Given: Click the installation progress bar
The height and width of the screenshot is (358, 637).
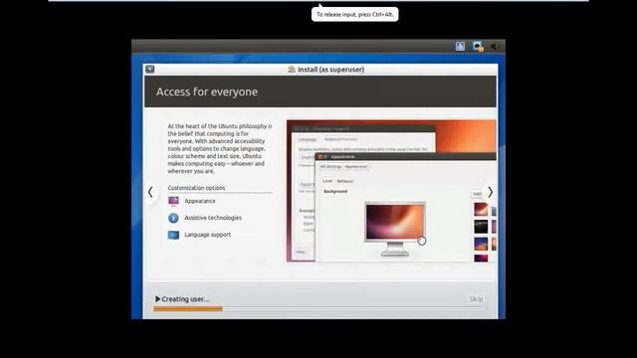Looking at the screenshot, I should click(x=319, y=309).
